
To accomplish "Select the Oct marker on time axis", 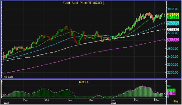I will [47, 100].
